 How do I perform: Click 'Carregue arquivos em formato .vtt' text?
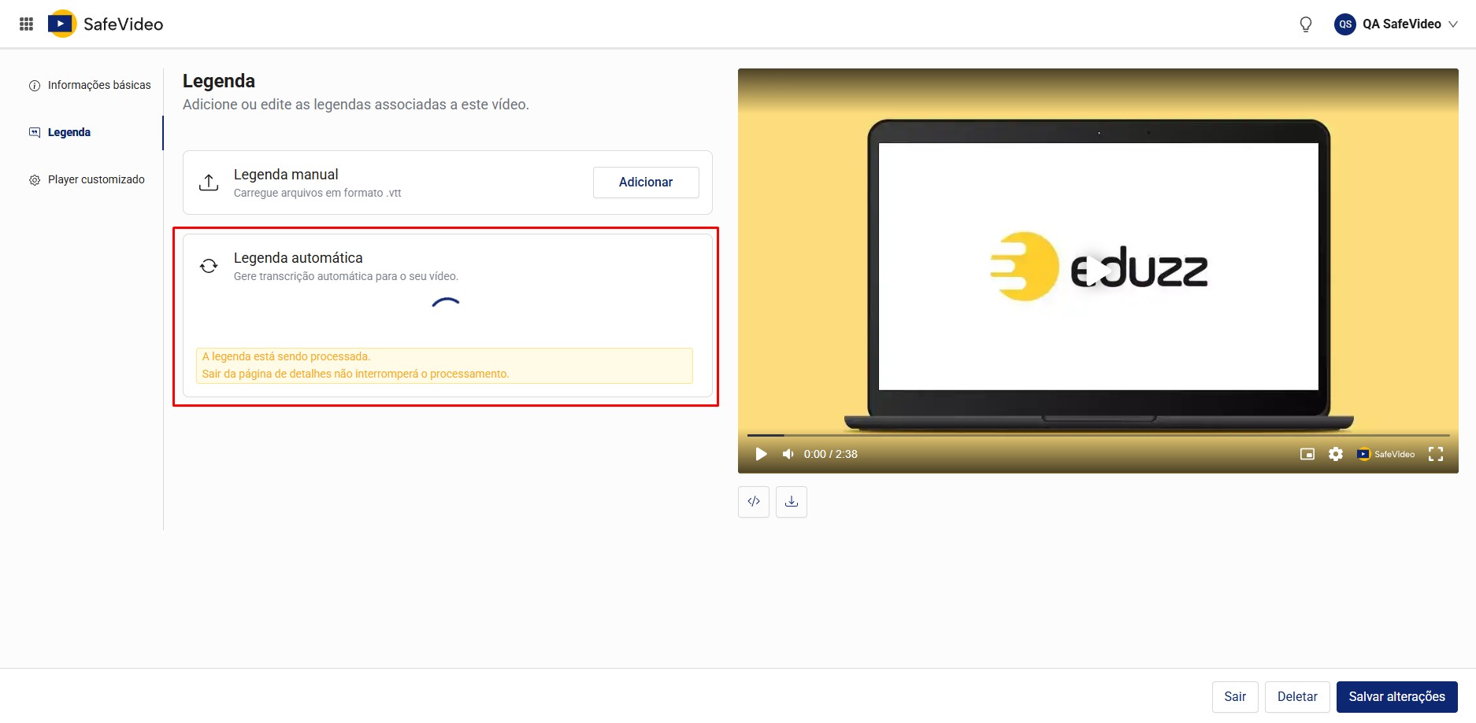click(317, 193)
